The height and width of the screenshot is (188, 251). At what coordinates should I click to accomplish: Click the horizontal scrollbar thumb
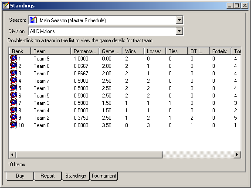click(x=89, y=154)
